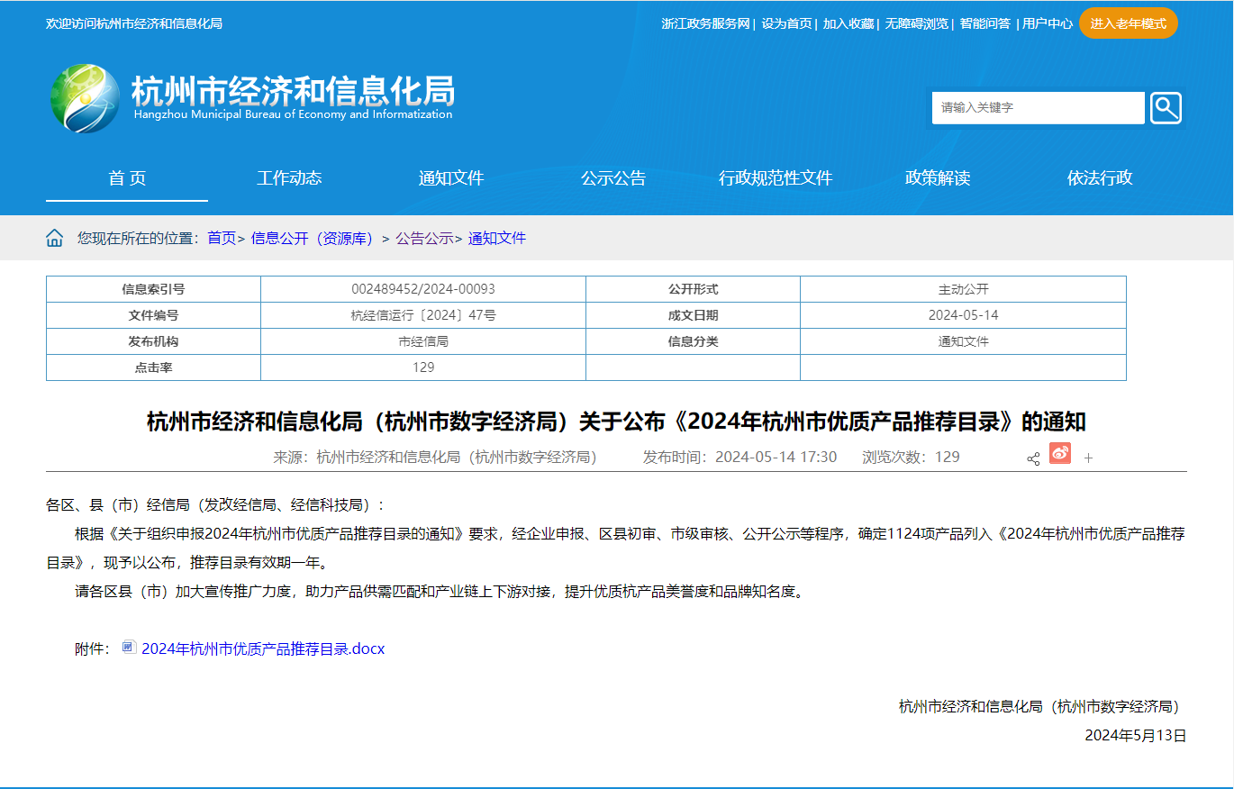The height and width of the screenshot is (789, 1234).
Task: Open the share icon beside view count
Action: [1033, 458]
